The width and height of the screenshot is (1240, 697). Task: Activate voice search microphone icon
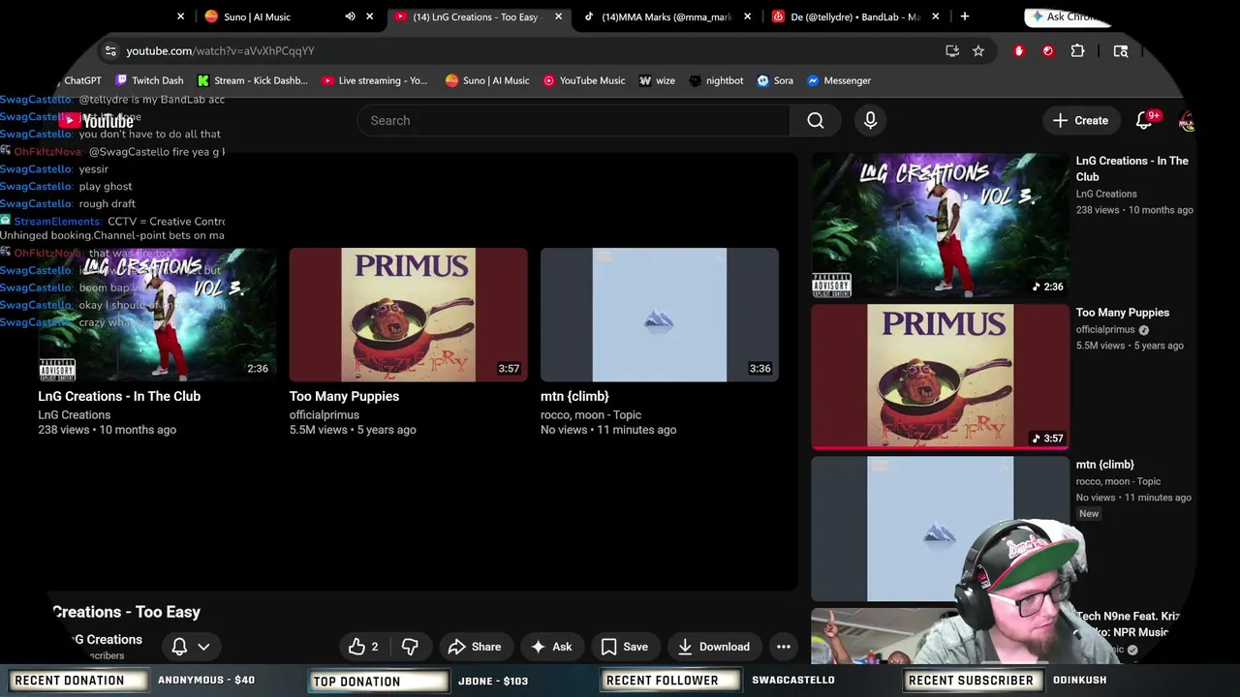click(870, 120)
